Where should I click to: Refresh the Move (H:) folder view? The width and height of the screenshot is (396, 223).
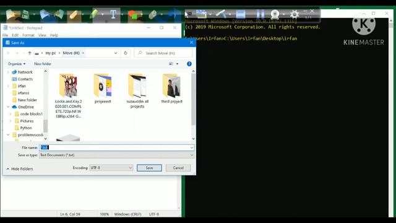point(126,53)
